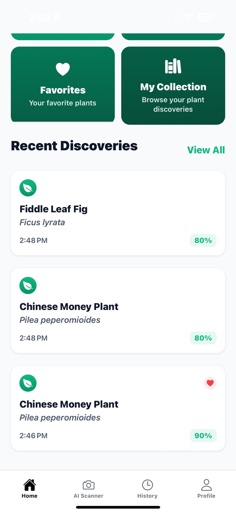
Task: Tap leaf icon on 2:46 PM Chinese Money Plant
Action: tap(28, 383)
